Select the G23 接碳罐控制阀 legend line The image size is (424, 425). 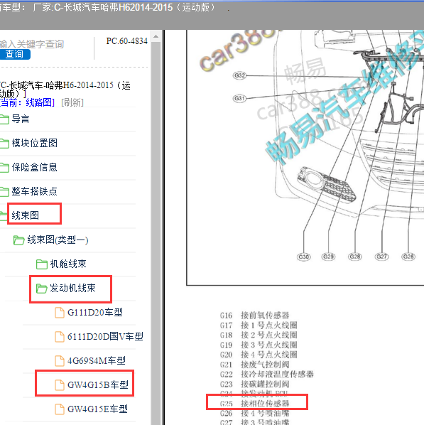[x=255, y=384]
